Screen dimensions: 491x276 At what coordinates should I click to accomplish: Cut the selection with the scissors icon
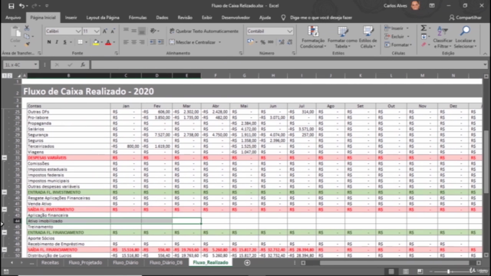(27, 28)
